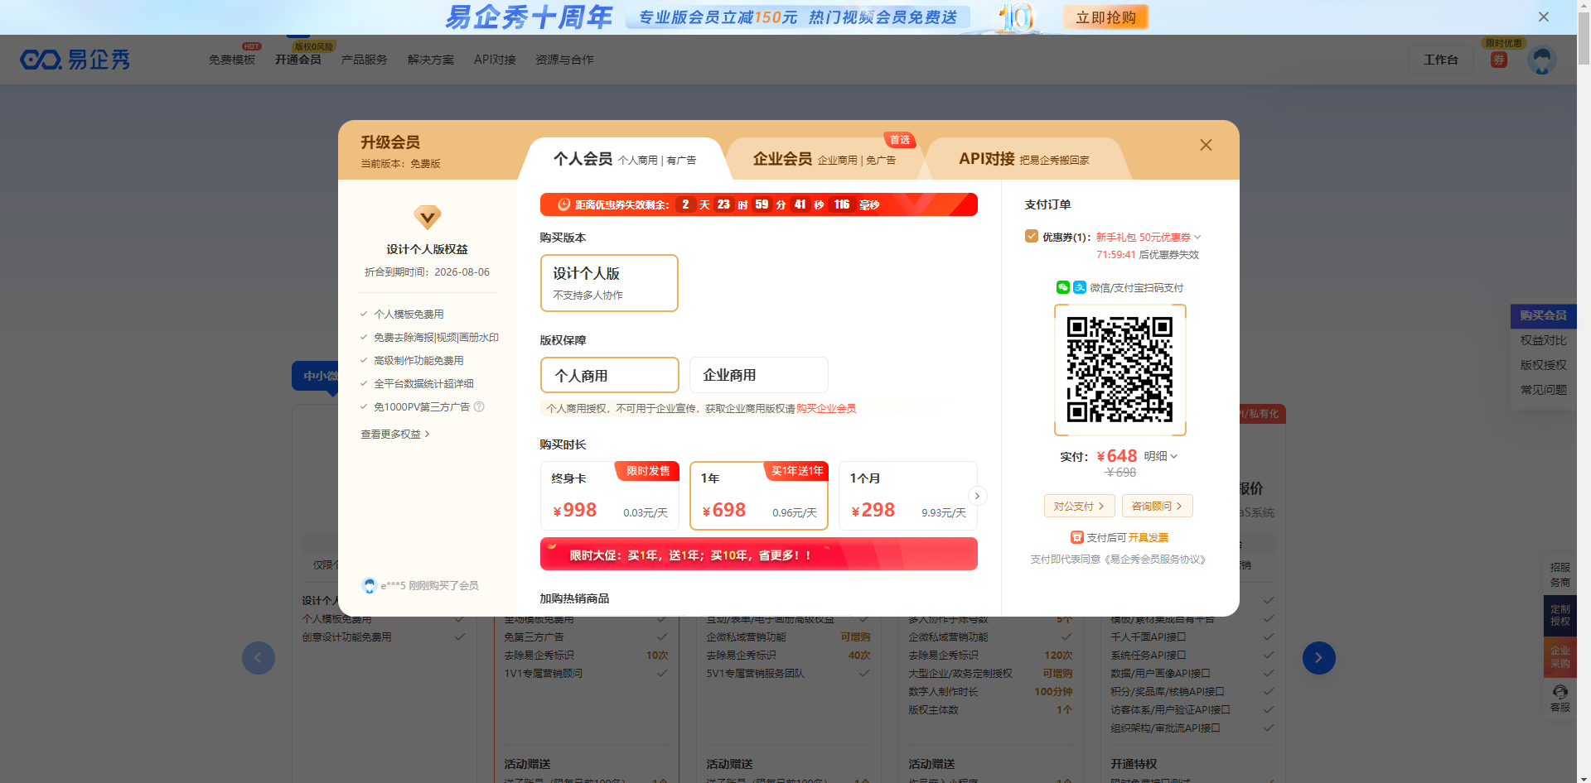Choose the 1个月 ¥298 plan
Screen dimensions: 1591x783
point(907,495)
